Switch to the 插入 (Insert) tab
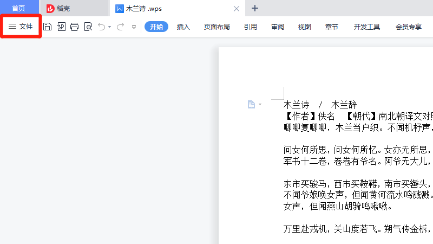The height and width of the screenshot is (244, 433). [x=183, y=27]
